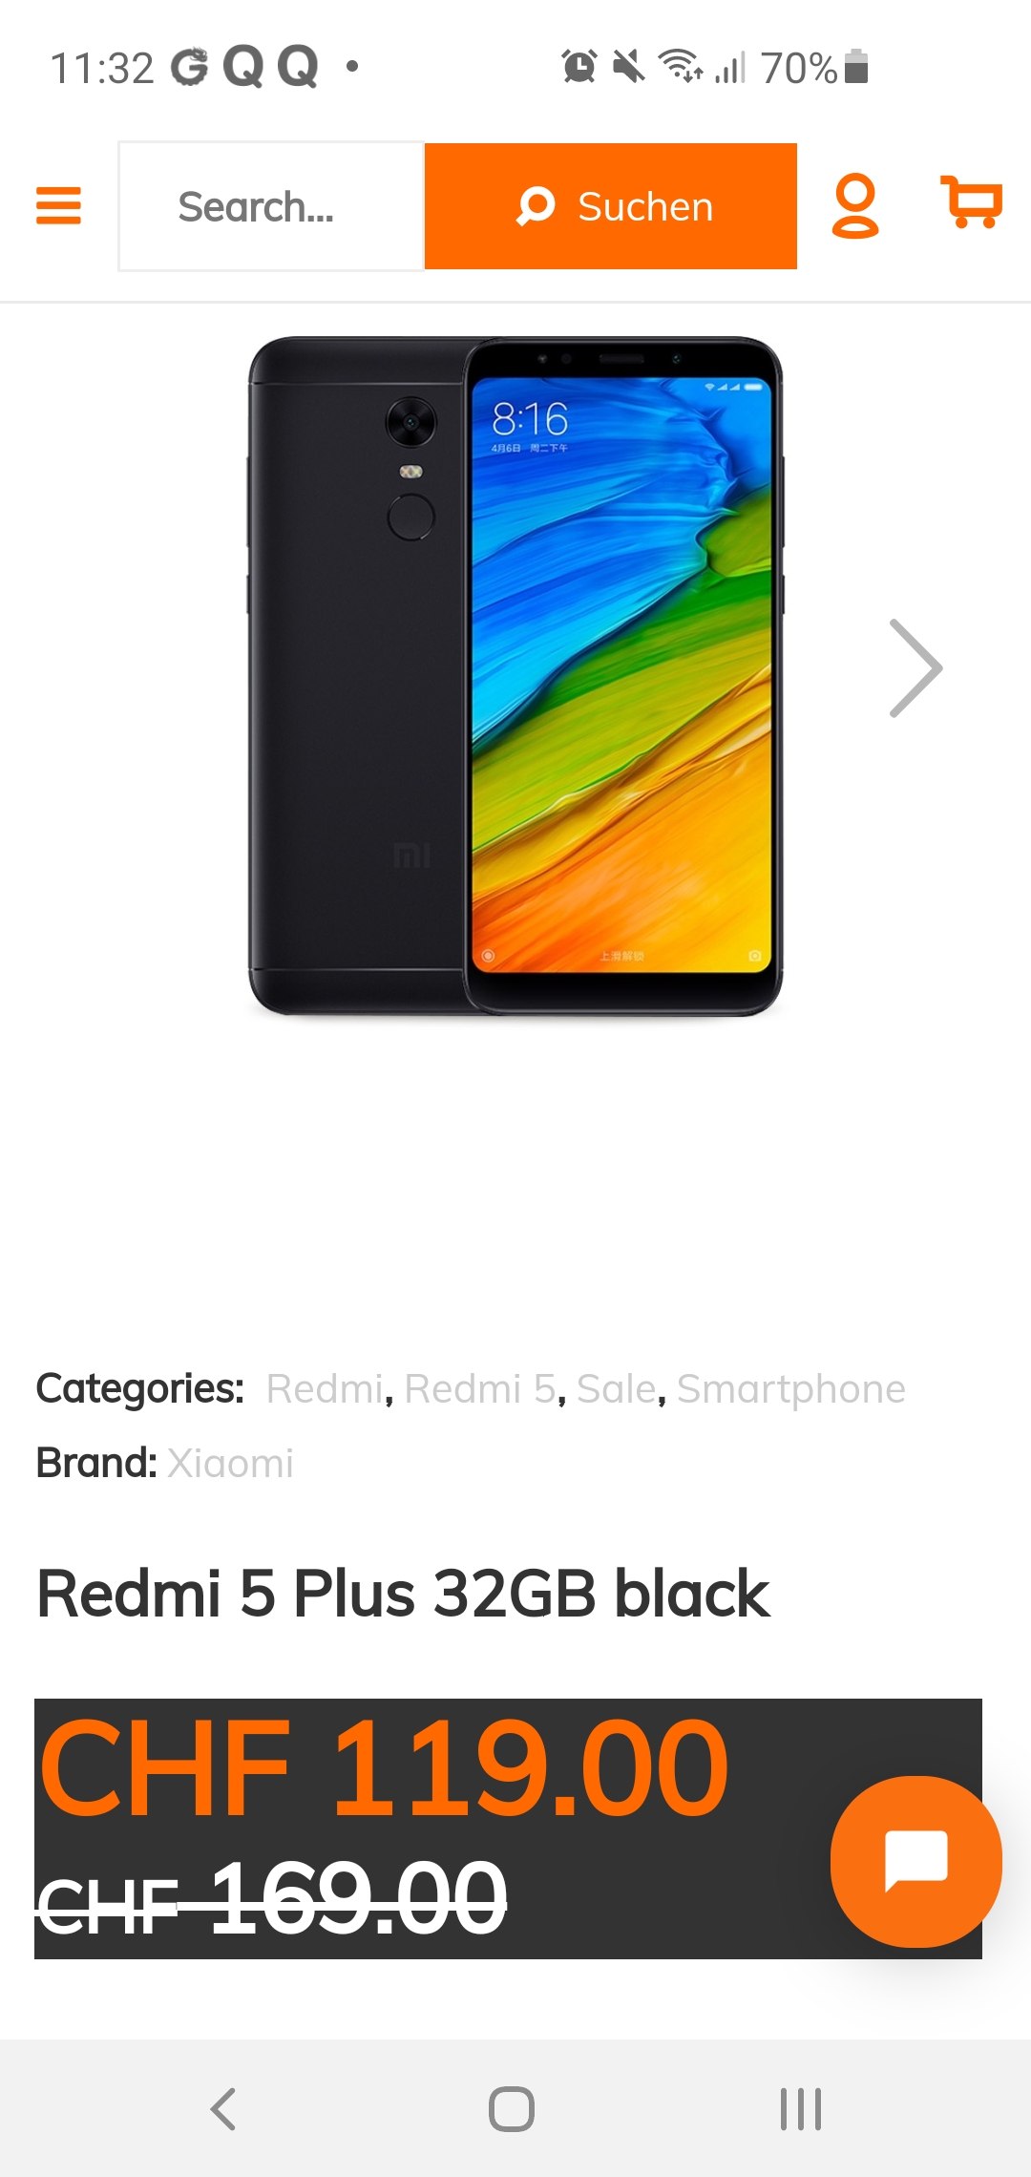Click the CHF 119.00 sale price
Viewport: 1031px width, 2177px height.
tap(384, 1767)
